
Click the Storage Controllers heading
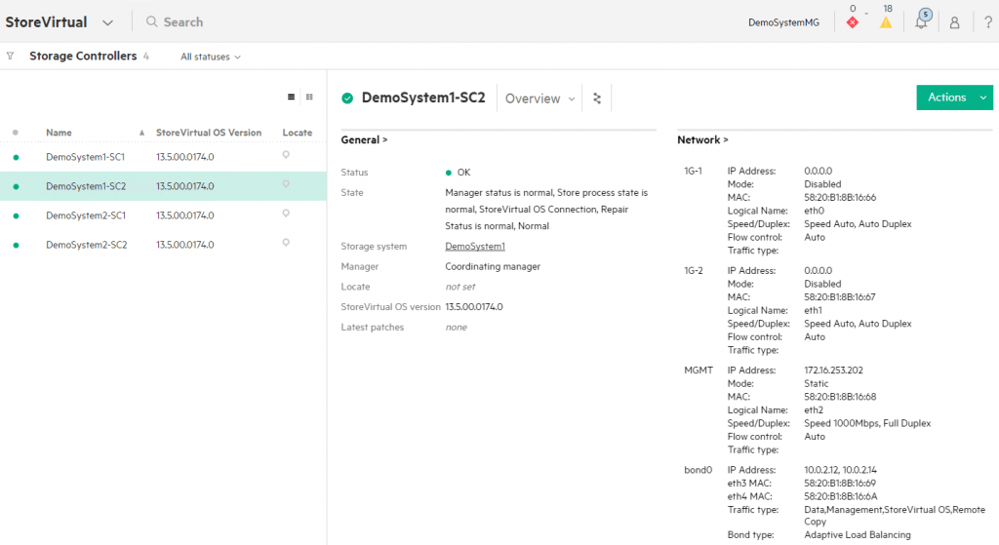pyautogui.click(x=83, y=56)
